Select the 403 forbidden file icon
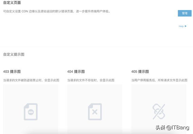The width and height of the screenshot is (193, 134). pyautogui.click(x=31, y=112)
